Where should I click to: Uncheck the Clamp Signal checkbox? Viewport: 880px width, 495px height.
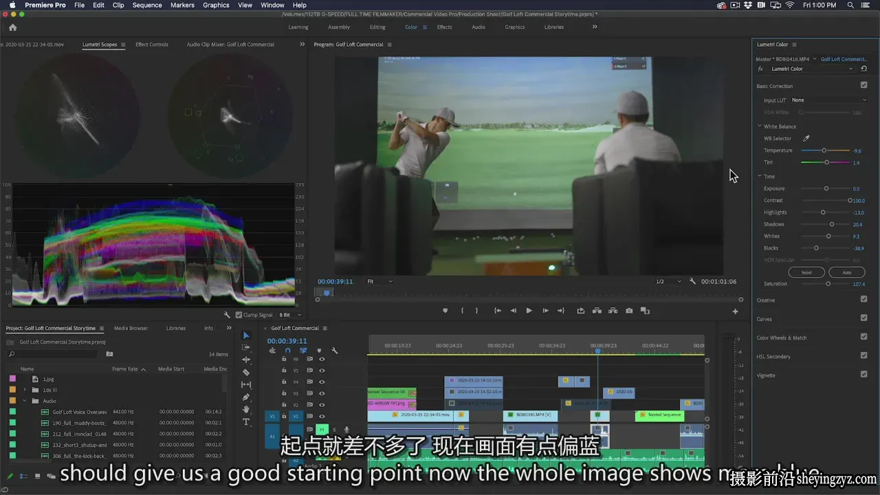[x=239, y=315]
